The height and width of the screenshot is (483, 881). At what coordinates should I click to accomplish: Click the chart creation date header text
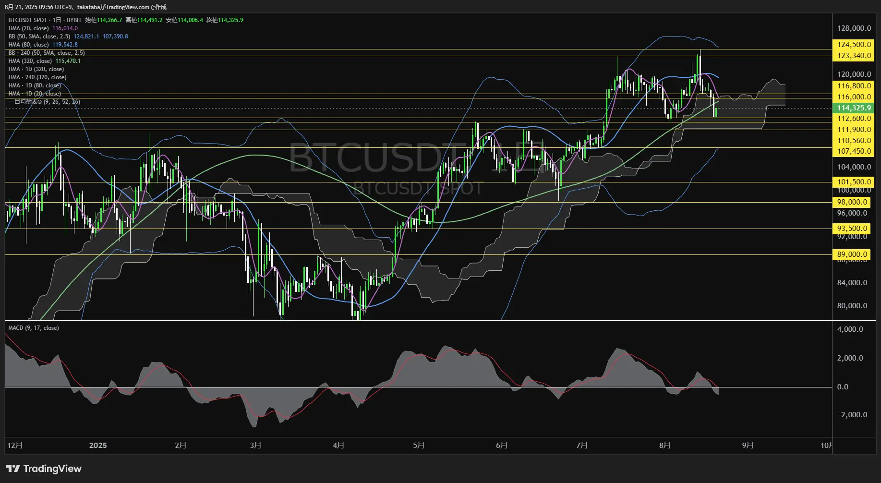tap(85, 7)
